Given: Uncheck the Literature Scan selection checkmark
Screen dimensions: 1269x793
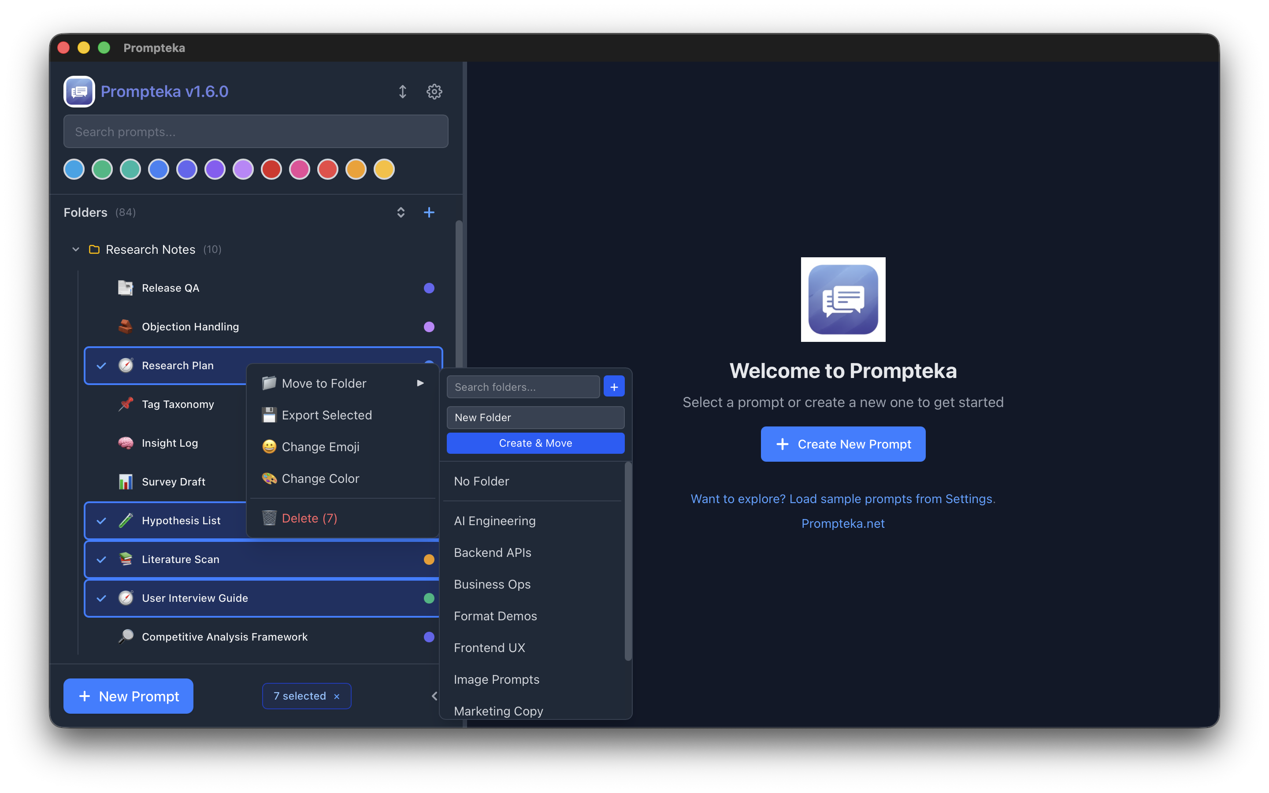Looking at the screenshot, I should [x=101, y=559].
